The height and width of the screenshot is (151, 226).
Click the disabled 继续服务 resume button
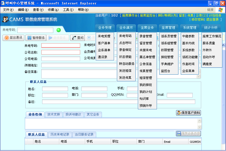tap(58, 38)
